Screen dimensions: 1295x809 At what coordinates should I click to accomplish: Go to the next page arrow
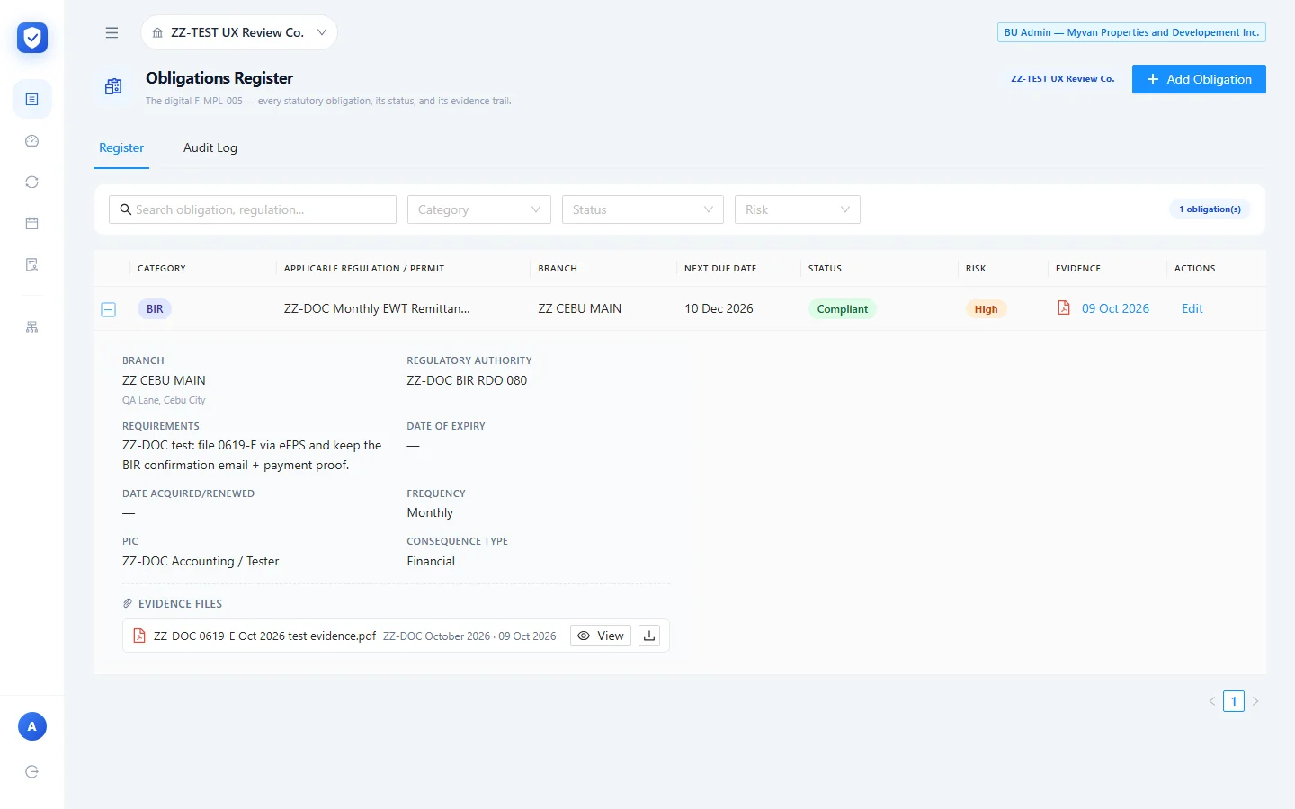(x=1255, y=701)
